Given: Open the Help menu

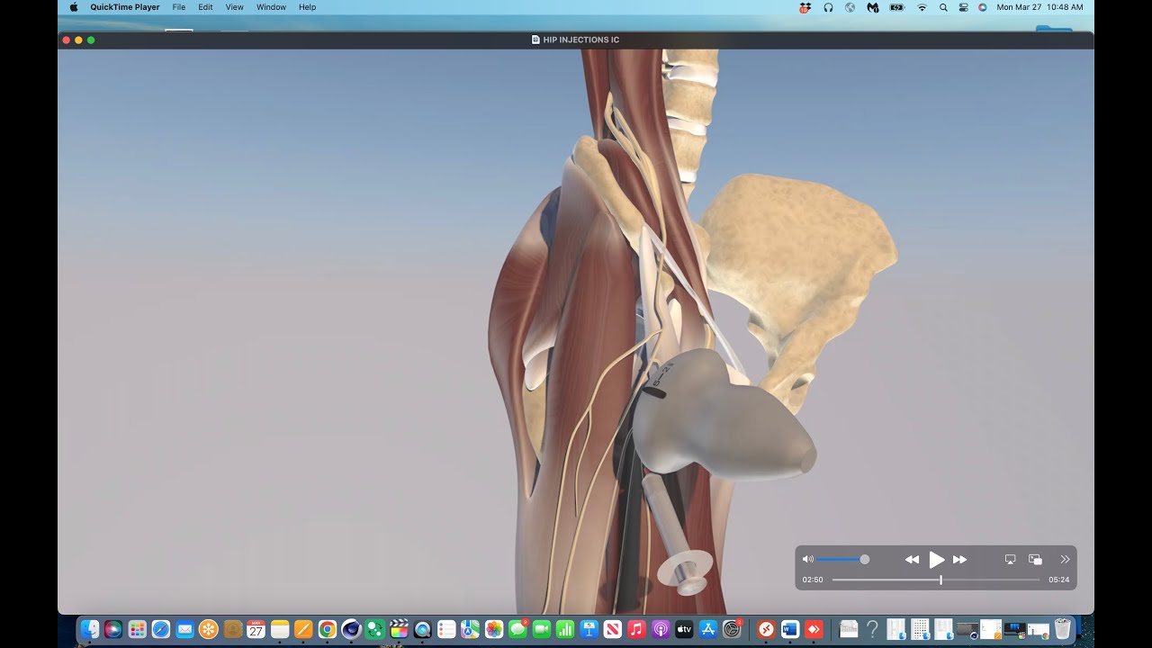Looking at the screenshot, I should [308, 7].
